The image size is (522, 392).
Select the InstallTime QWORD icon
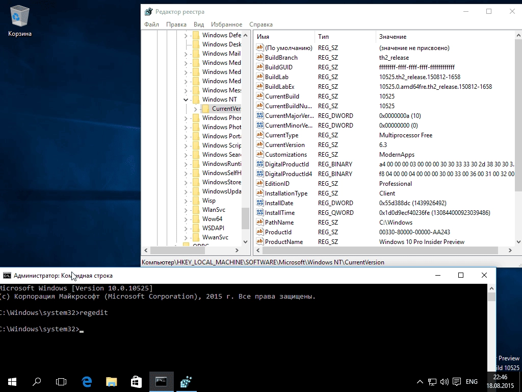(259, 212)
